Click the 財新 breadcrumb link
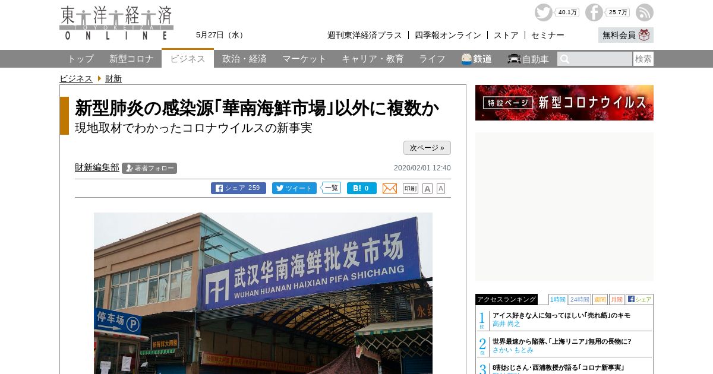The width and height of the screenshot is (713, 374). [113, 78]
